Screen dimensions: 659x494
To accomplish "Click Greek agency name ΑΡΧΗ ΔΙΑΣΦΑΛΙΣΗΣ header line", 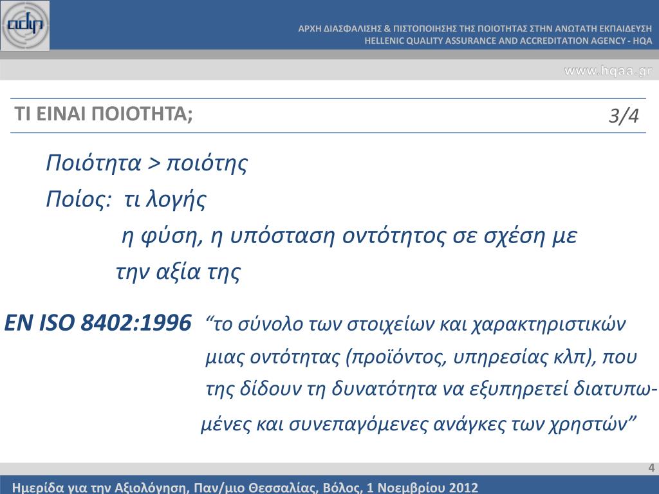I will pyautogui.click(x=475, y=28).
